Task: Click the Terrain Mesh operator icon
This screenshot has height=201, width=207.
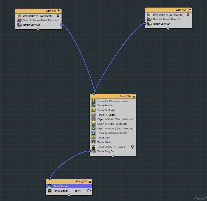Action: (94, 142)
